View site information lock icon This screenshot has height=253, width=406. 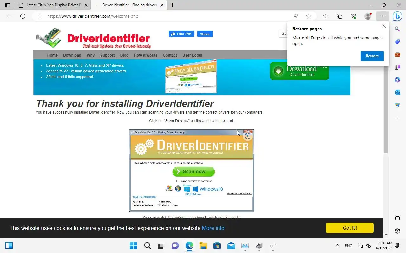40,16
